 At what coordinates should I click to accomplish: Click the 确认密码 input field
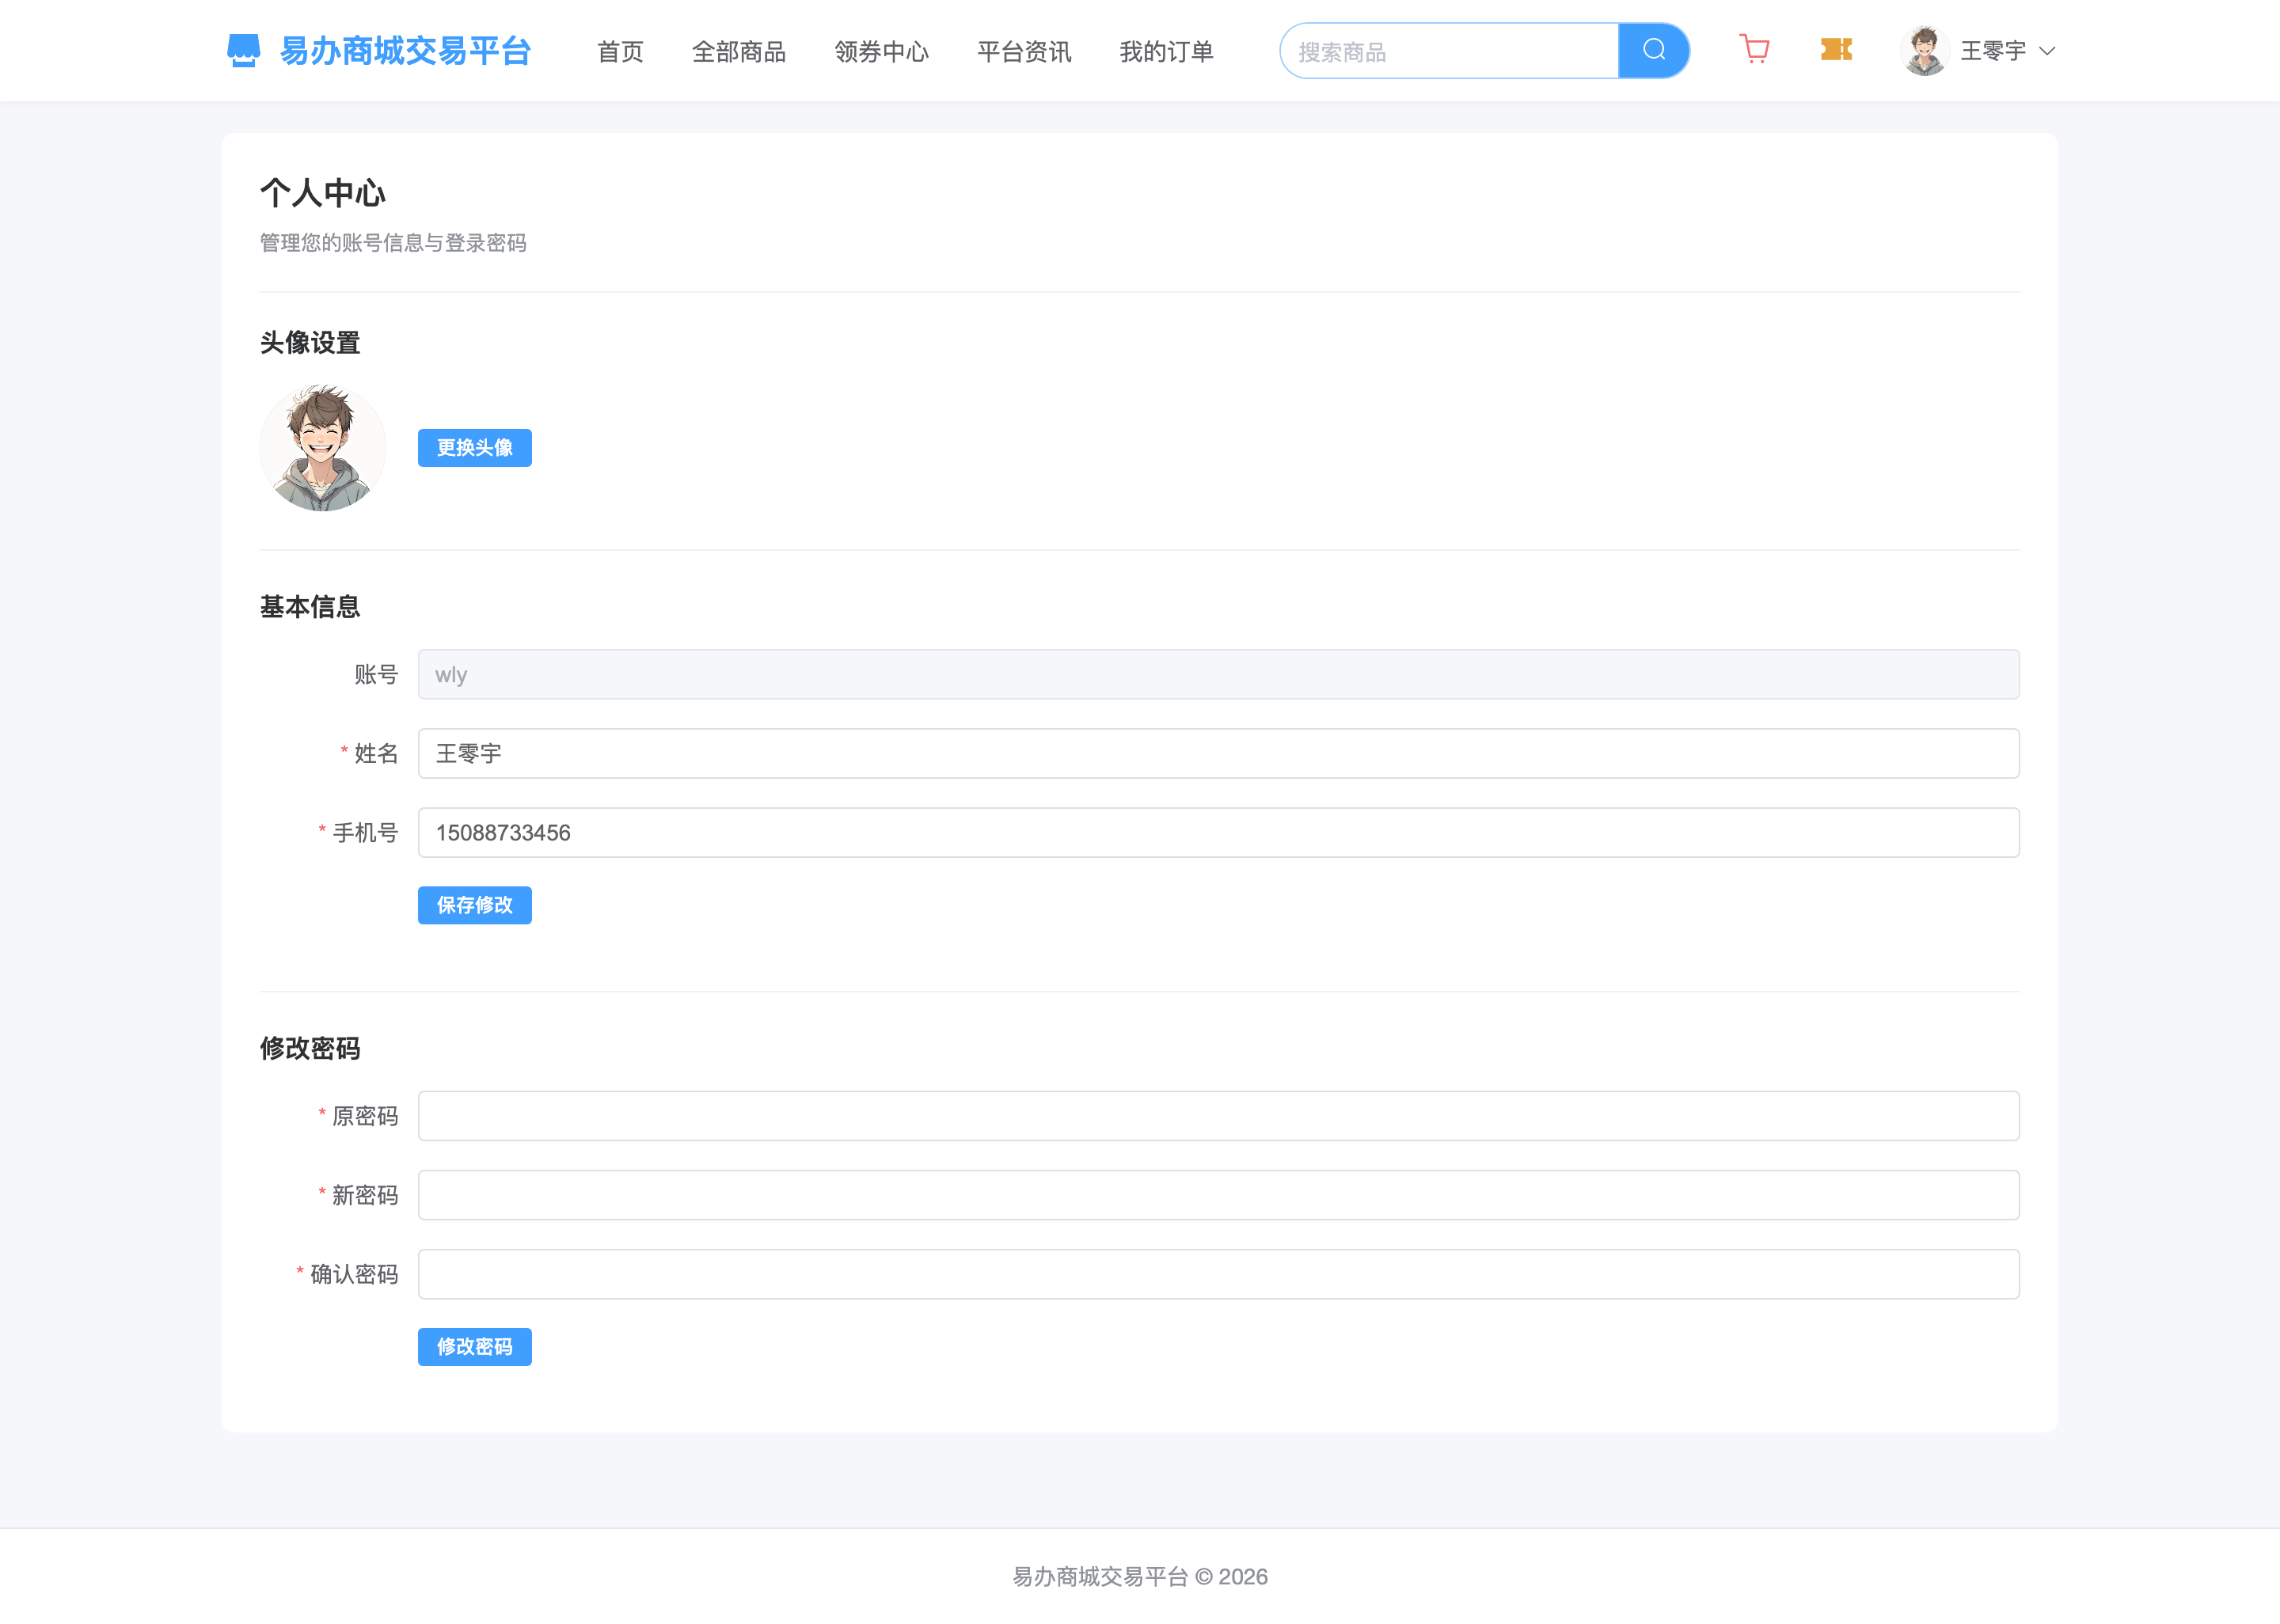(x=1218, y=1273)
